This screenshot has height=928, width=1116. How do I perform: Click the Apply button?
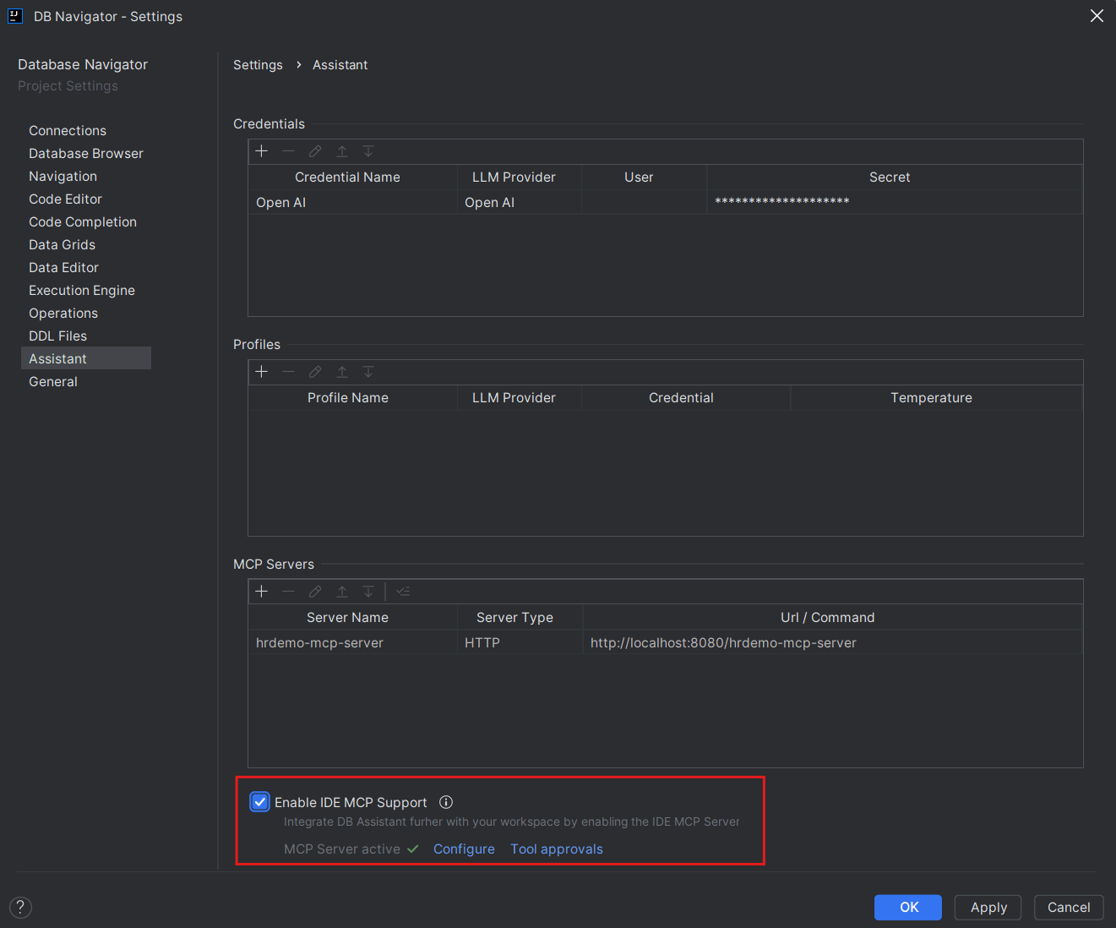pos(988,907)
